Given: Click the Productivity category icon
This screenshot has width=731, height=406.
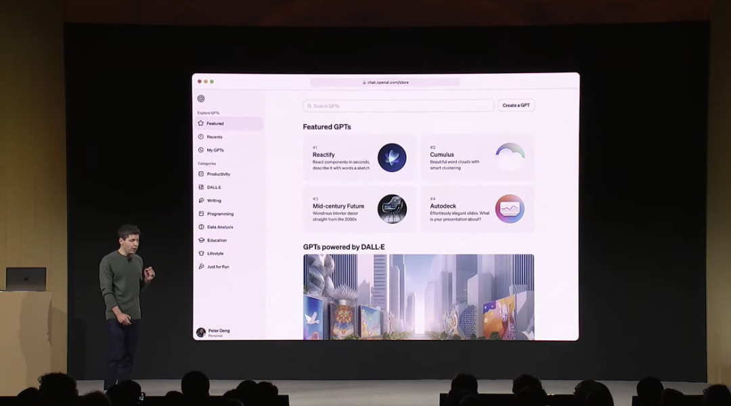Looking at the screenshot, I should 201,174.
